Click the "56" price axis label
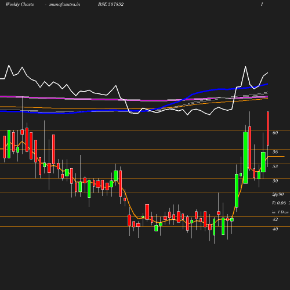Image resolution: width=290 pixels, height=290 pixels. [275, 152]
